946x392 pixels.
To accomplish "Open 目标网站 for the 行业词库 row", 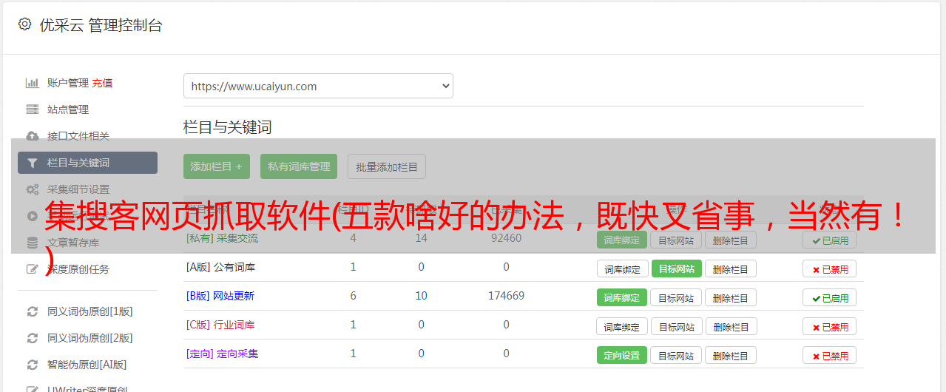I will [676, 326].
